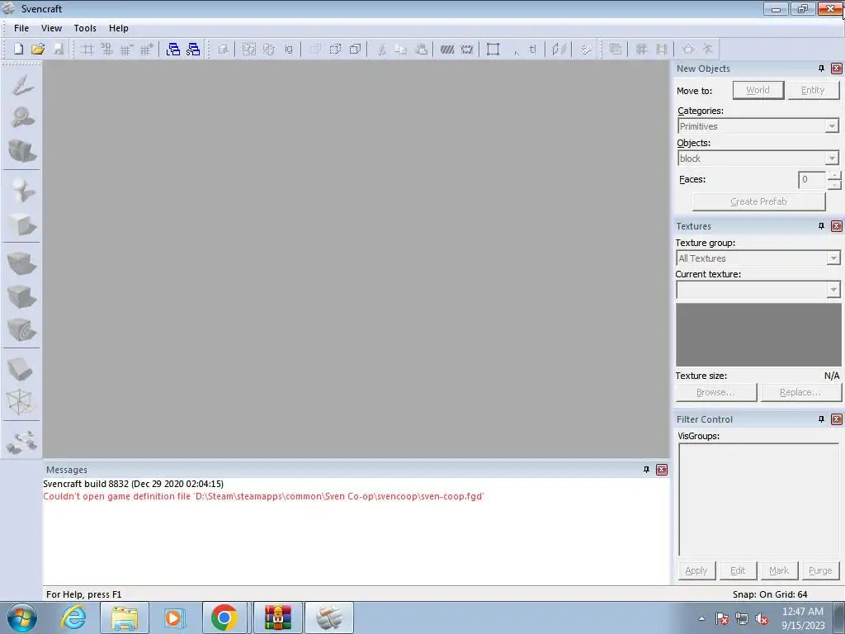Click the texture preview thumbnail area
The width and height of the screenshot is (845, 634).
(758, 335)
